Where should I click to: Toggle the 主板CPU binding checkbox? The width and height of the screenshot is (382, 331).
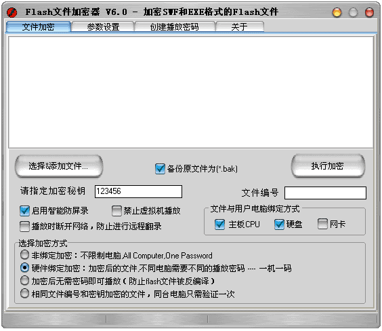219,224
